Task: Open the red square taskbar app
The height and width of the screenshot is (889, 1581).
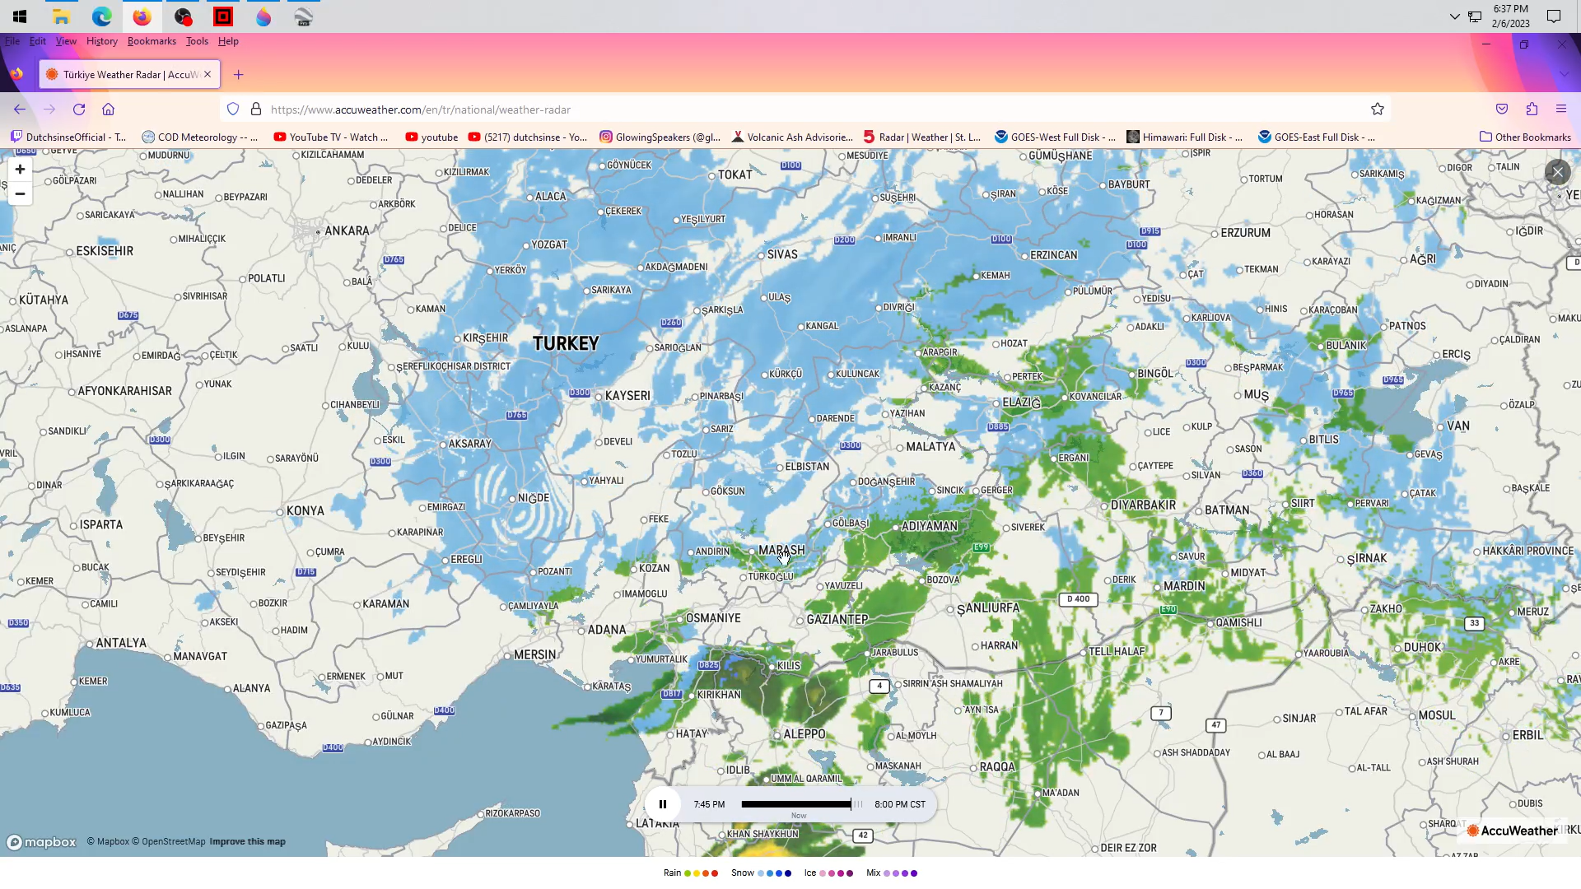Action: click(x=223, y=16)
